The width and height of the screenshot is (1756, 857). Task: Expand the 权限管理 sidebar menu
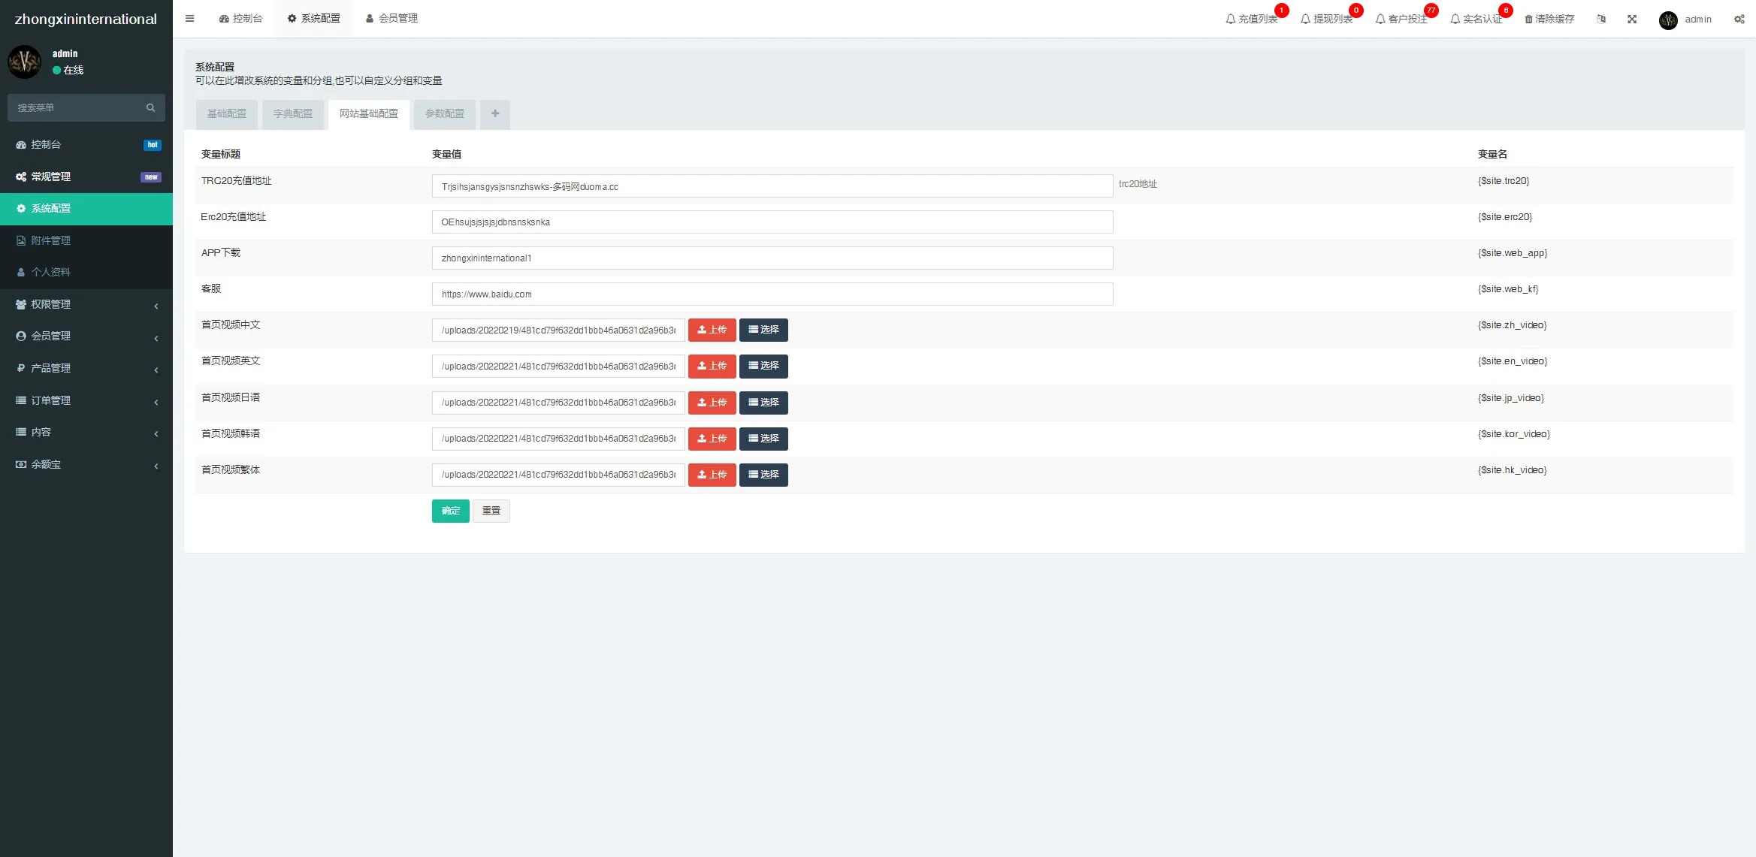coord(86,304)
